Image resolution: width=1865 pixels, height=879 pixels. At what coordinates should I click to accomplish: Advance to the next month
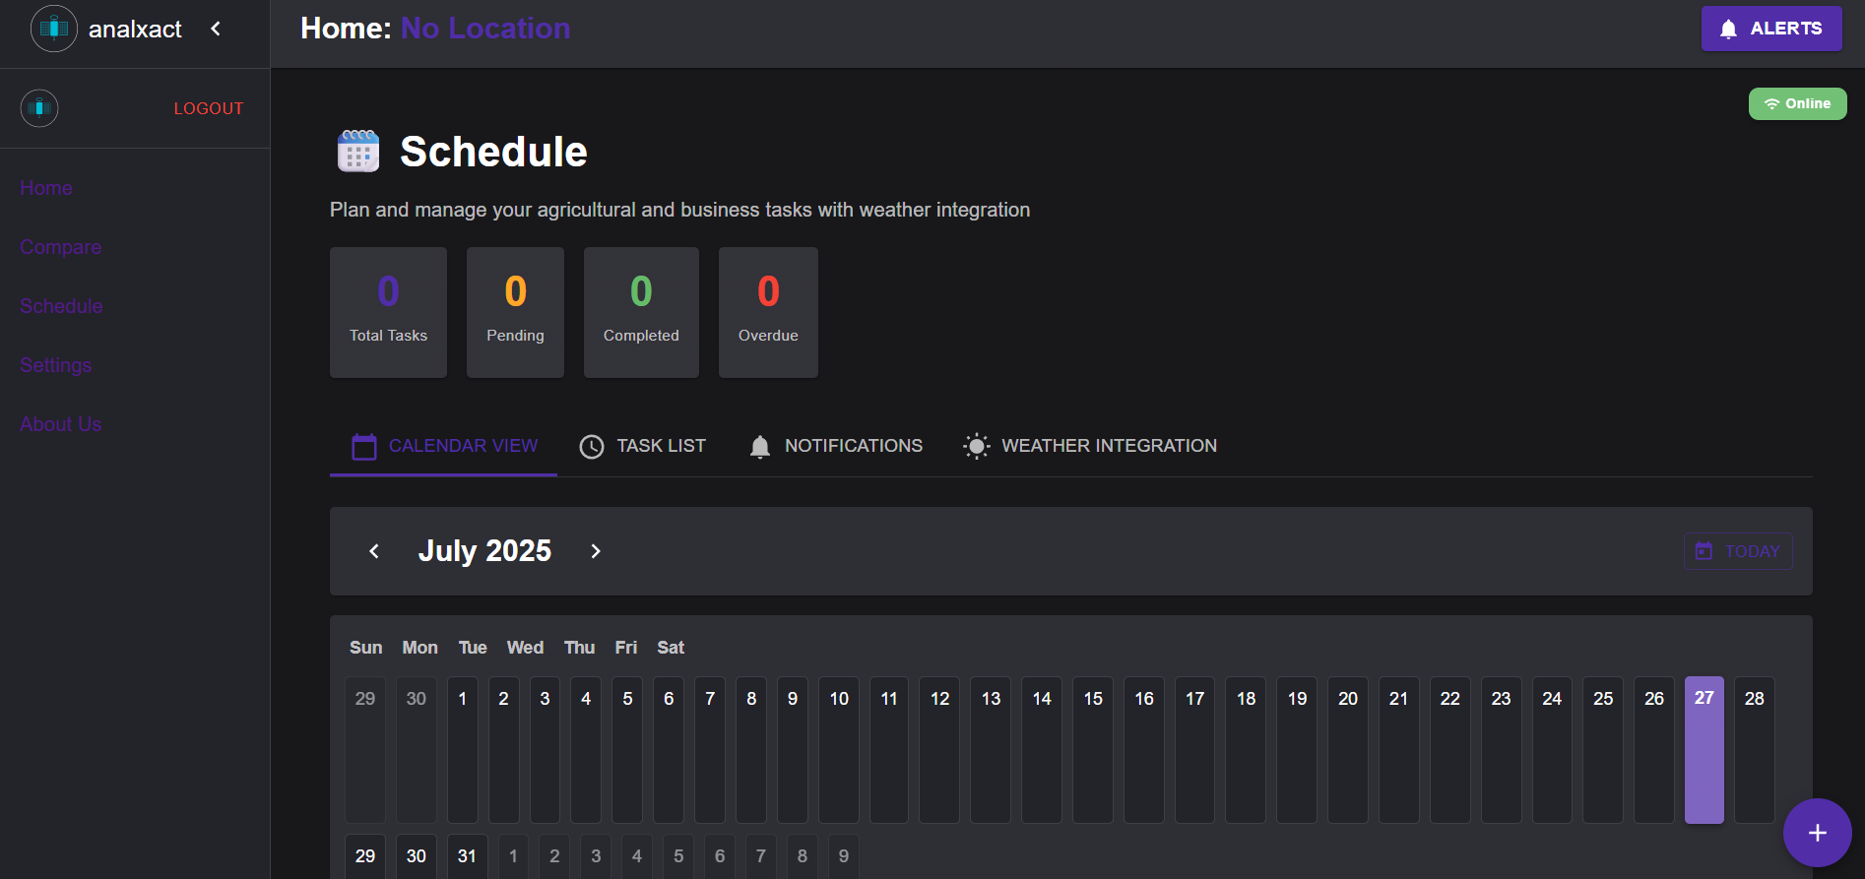[596, 551]
